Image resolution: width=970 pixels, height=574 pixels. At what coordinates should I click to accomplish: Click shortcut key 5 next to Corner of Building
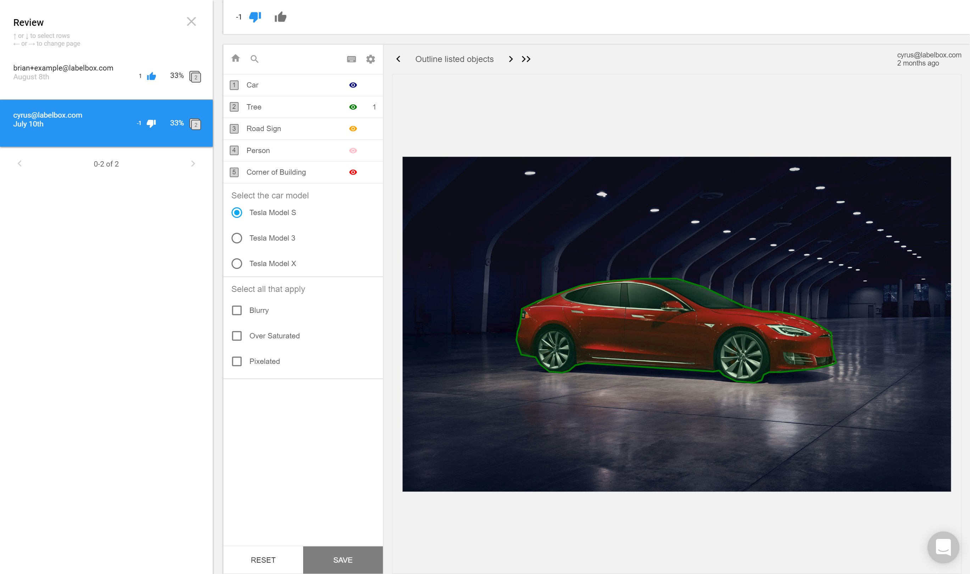click(x=234, y=173)
